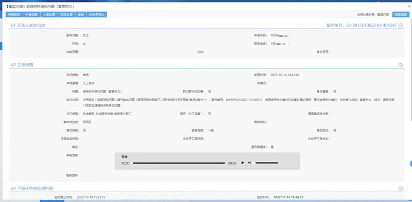Click the 签收时间 green timestamp
Viewport: 412px width, 202px height.
coord(288,197)
